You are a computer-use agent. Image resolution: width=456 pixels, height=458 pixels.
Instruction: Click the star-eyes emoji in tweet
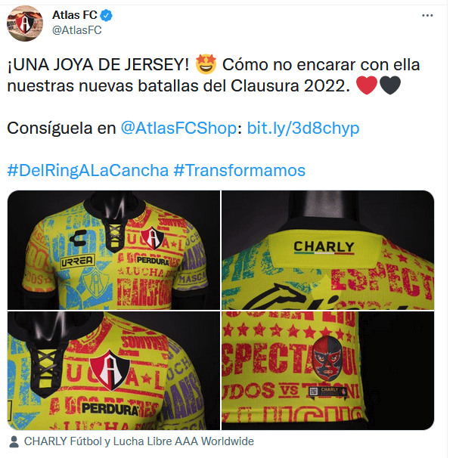point(206,64)
